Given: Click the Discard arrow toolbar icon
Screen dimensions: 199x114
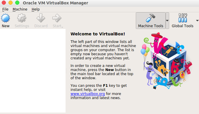Looking at the screenshot, I should [x=41, y=18].
